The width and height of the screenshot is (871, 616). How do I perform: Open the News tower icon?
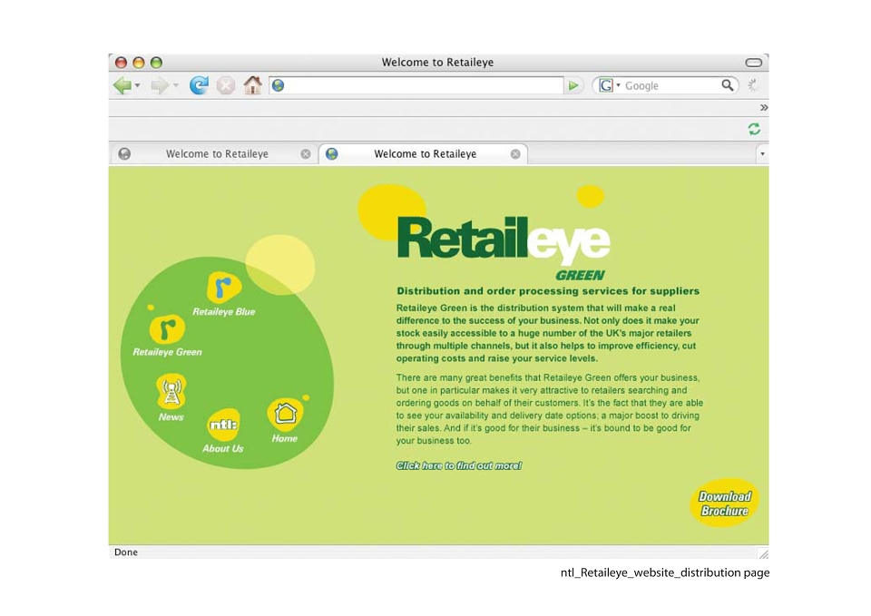[x=171, y=392]
